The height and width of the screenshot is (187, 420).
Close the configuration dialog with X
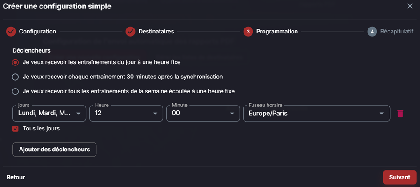(410, 6)
